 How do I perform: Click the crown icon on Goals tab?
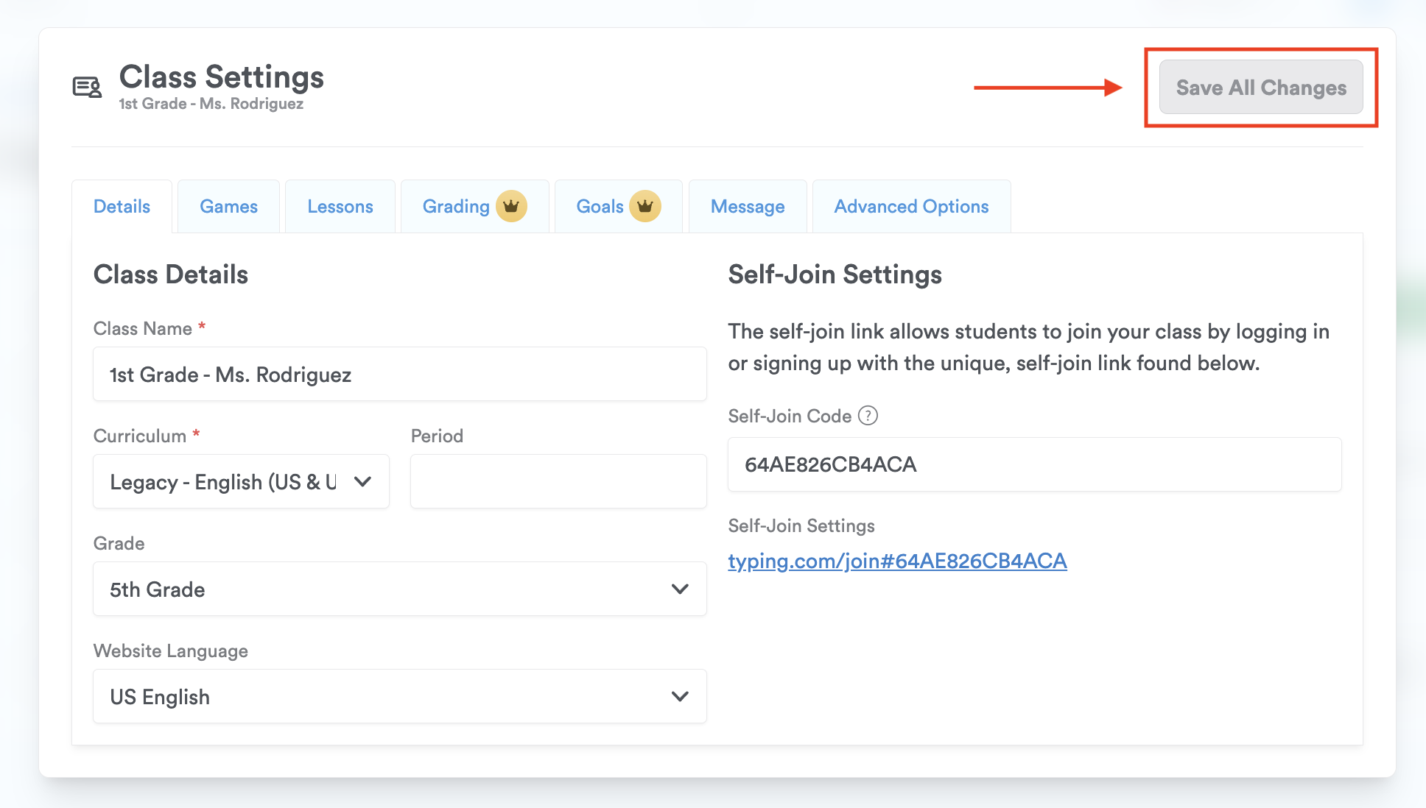[645, 206]
